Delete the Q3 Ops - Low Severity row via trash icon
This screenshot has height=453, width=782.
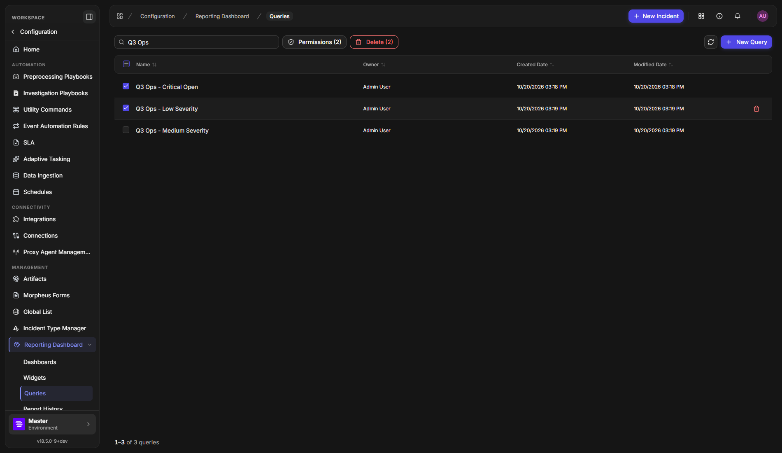pos(756,109)
